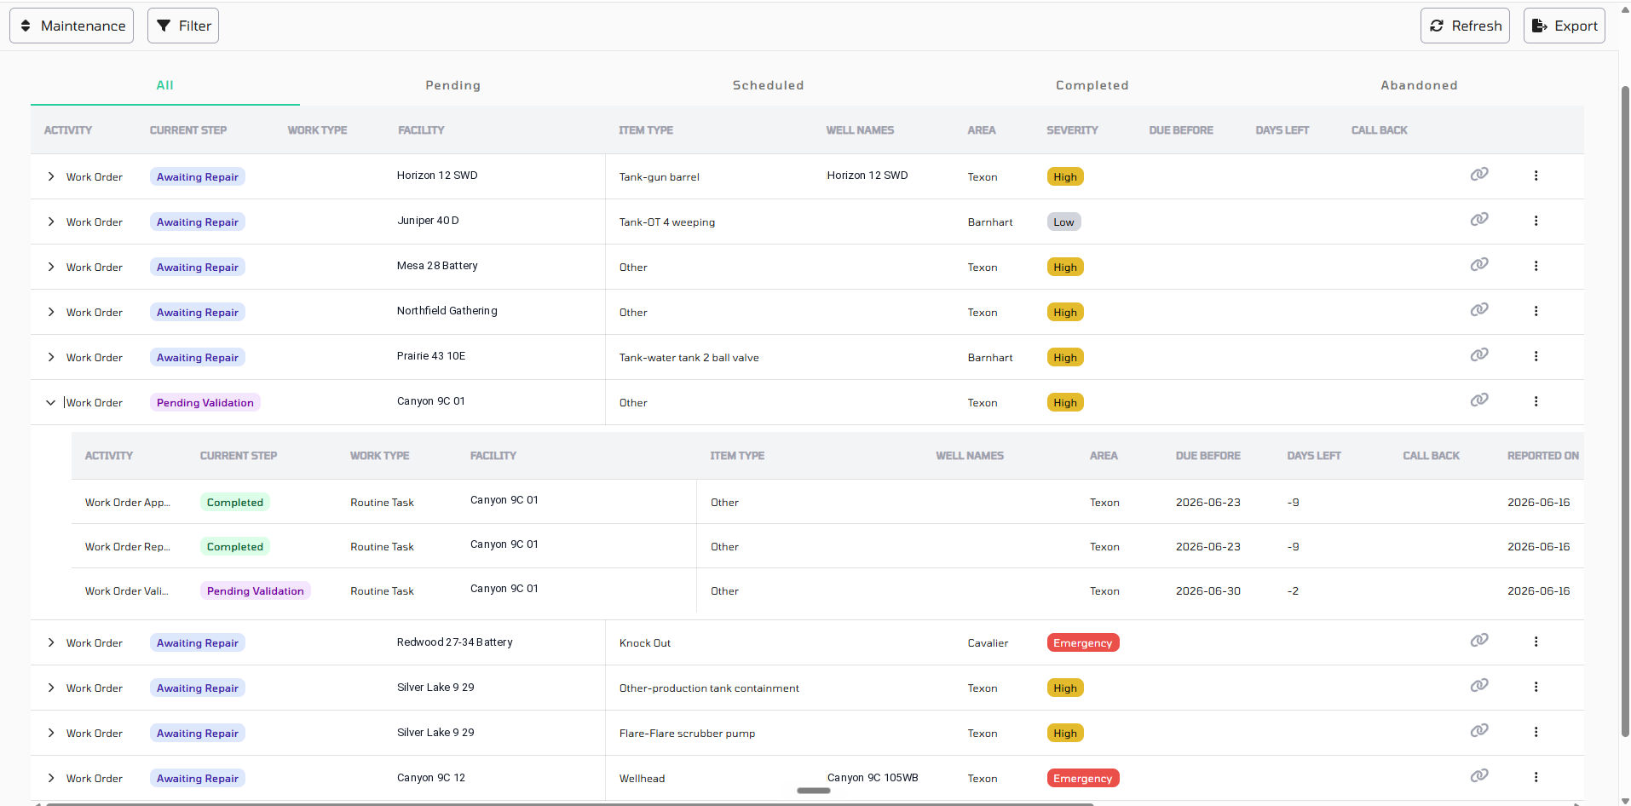Select the All tab
Viewport: 1631px width, 806px height.
165,85
